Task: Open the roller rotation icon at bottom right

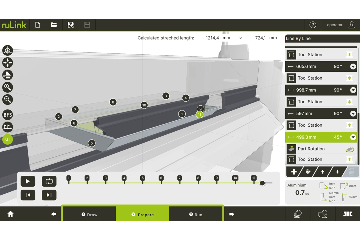Action: pyautogui.click(x=298, y=214)
